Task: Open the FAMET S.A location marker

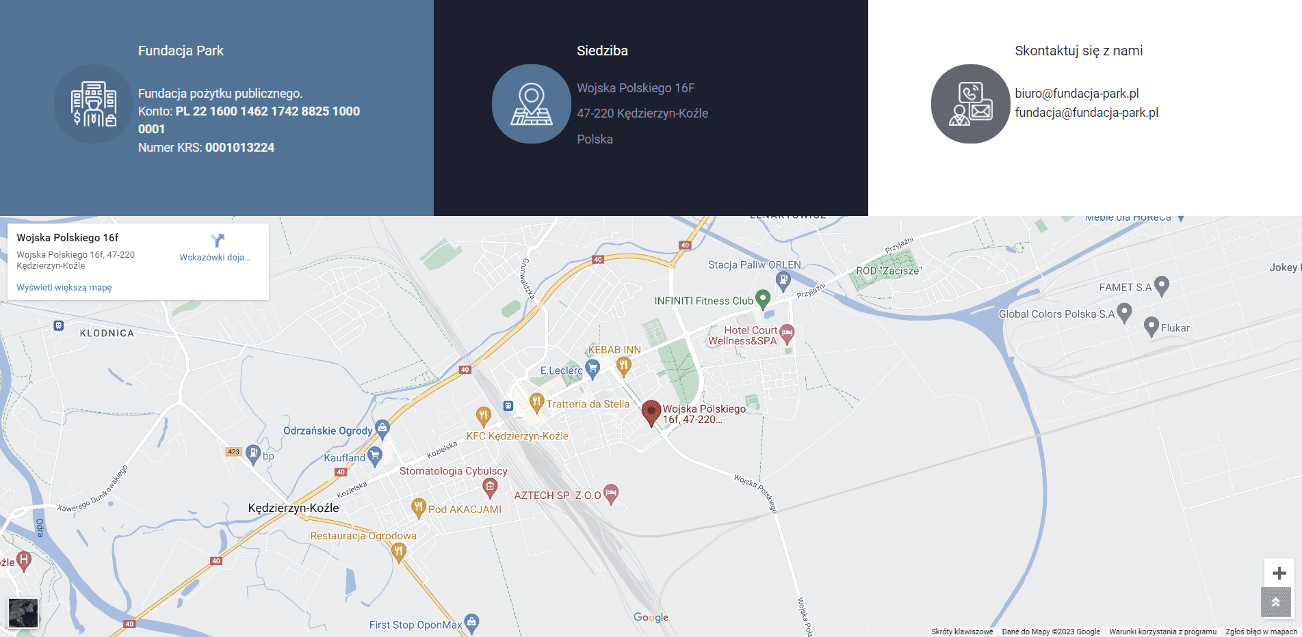Action: 1161,286
